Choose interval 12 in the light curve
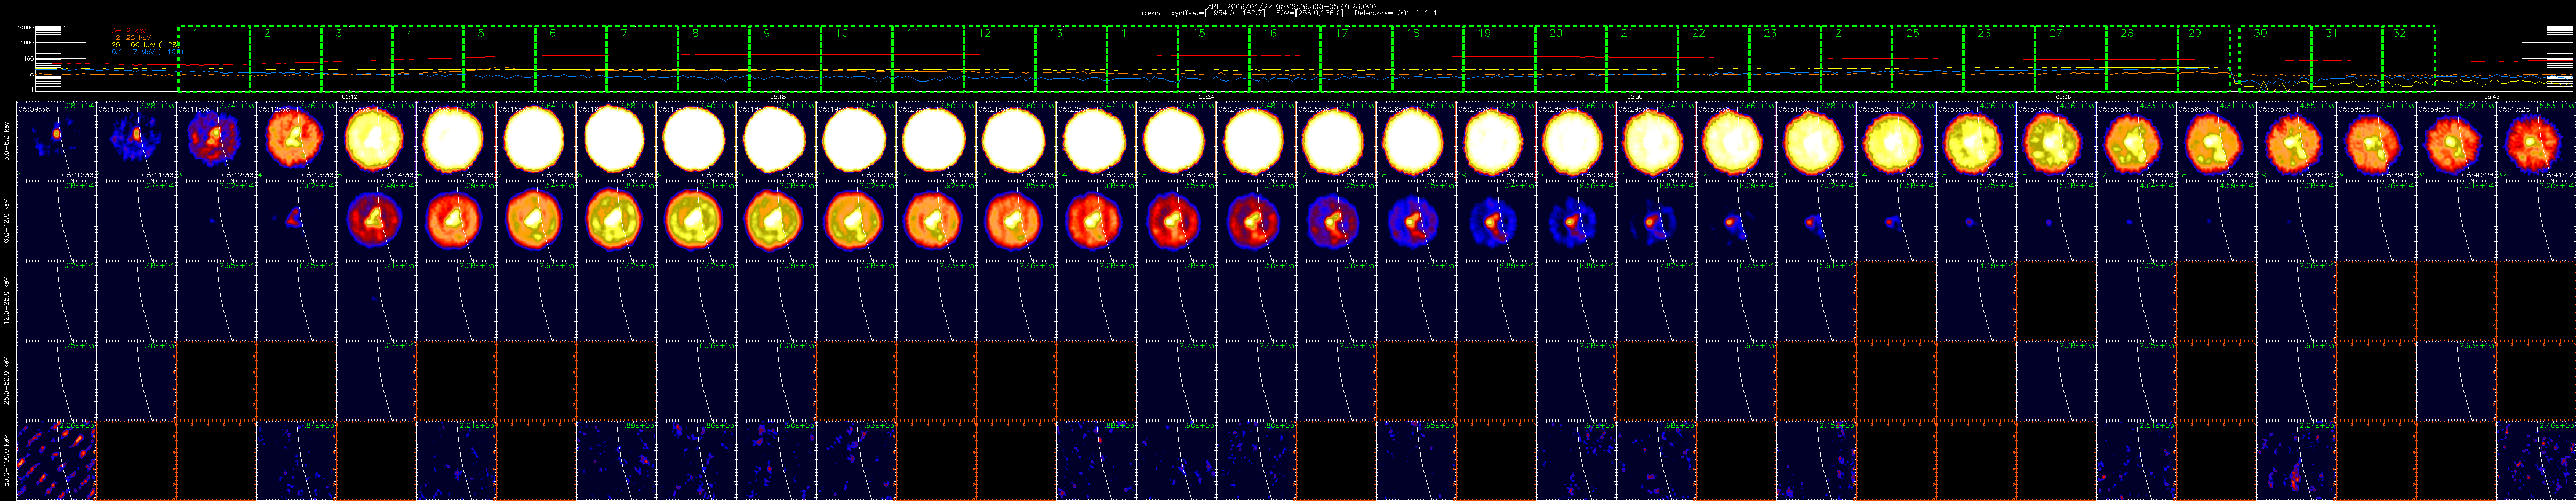 [x=1000, y=60]
